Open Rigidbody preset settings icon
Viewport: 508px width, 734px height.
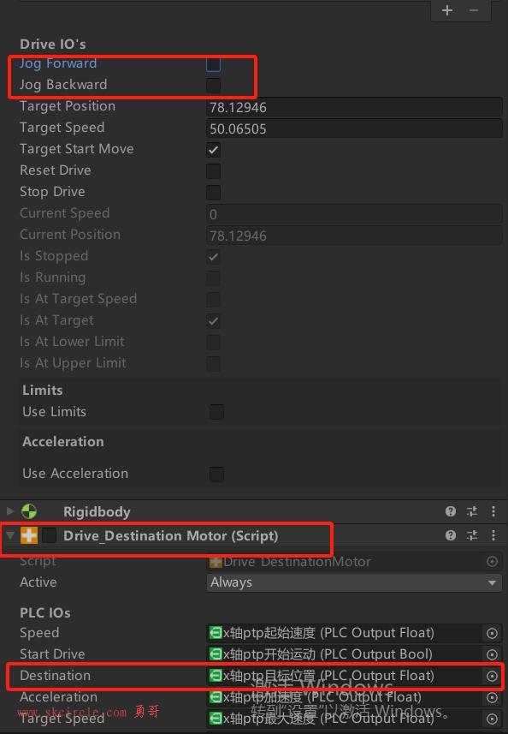click(472, 511)
